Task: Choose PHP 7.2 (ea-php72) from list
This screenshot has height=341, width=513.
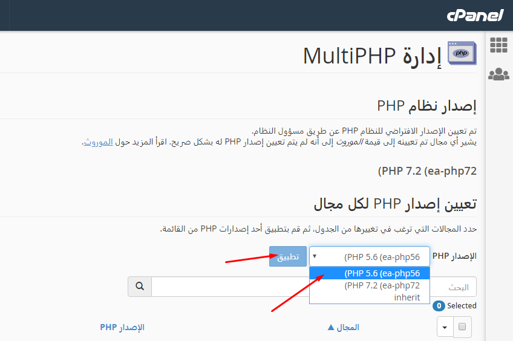Action: click(370, 285)
